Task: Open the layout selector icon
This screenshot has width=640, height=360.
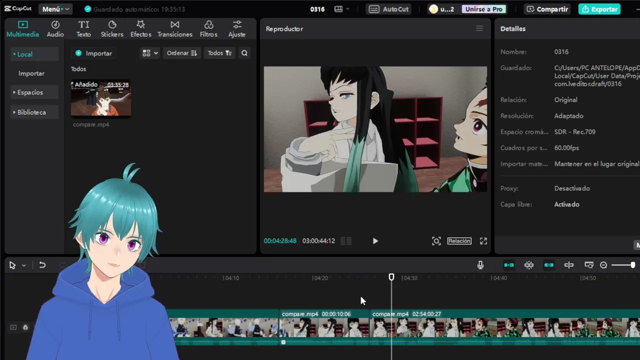Action: pos(342,9)
